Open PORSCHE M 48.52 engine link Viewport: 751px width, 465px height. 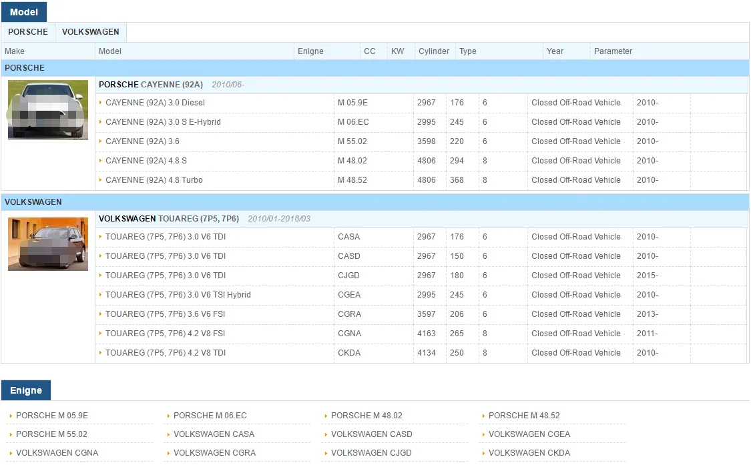click(x=525, y=416)
